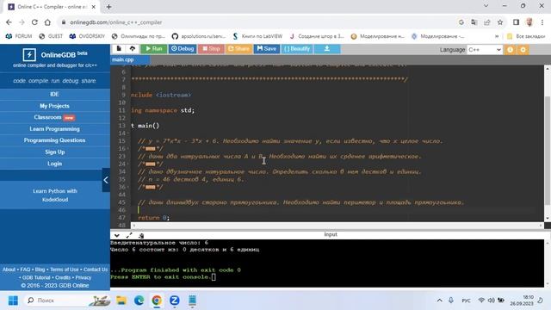Viewport: 551px width, 310px height.
Task: Click the Zoom icon in the taskbar
Action: point(174,301)
